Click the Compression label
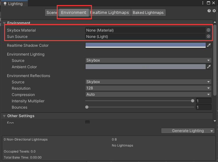This screenshot has width=218, height=162. coord(23,95)
